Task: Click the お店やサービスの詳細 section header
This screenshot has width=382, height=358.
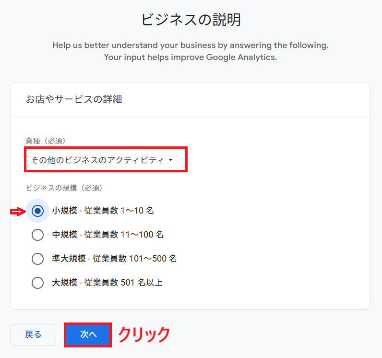Action: (x=73, y=99)
